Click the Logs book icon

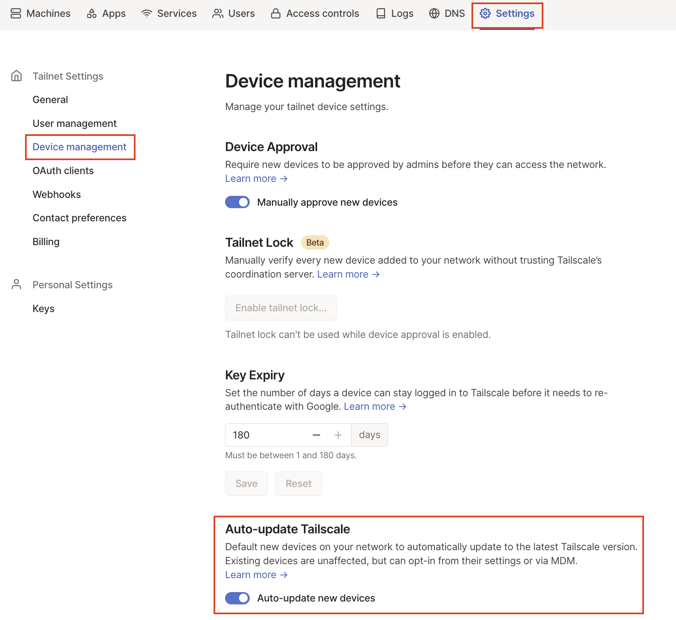click(381, 14)
